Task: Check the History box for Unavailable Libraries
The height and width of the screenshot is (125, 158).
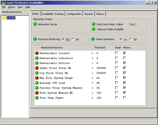Action: [x=124, y=58]
